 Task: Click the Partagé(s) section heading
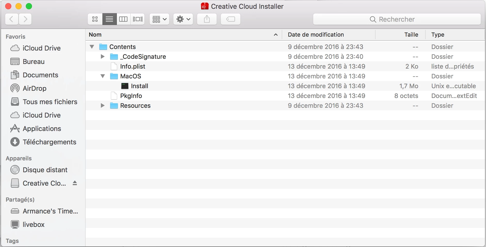click(20, 200)
